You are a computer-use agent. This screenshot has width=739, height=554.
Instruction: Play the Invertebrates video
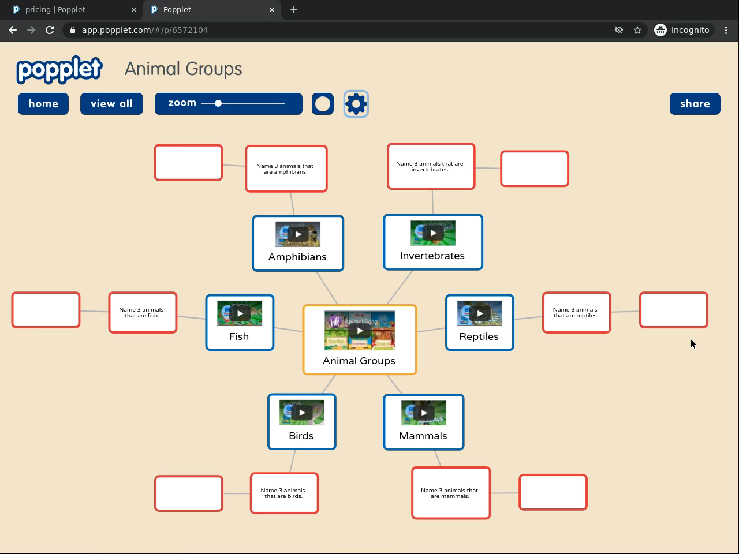[x=433, y=233]
